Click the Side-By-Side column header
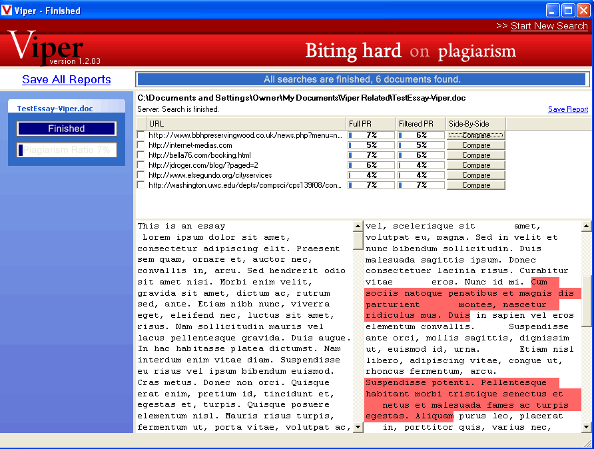 pyautogui.click(x=476, y=123)
